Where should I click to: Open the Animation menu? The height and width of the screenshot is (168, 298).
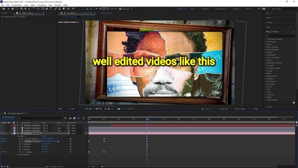(x=42, y=5)
